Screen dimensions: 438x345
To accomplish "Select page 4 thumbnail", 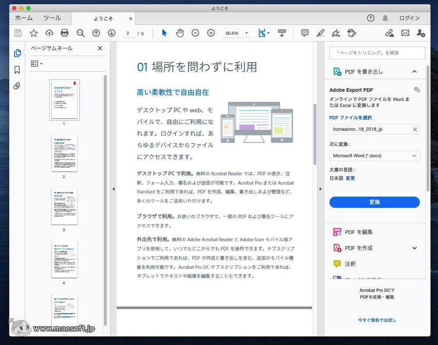I will click(x=64, y=259).
